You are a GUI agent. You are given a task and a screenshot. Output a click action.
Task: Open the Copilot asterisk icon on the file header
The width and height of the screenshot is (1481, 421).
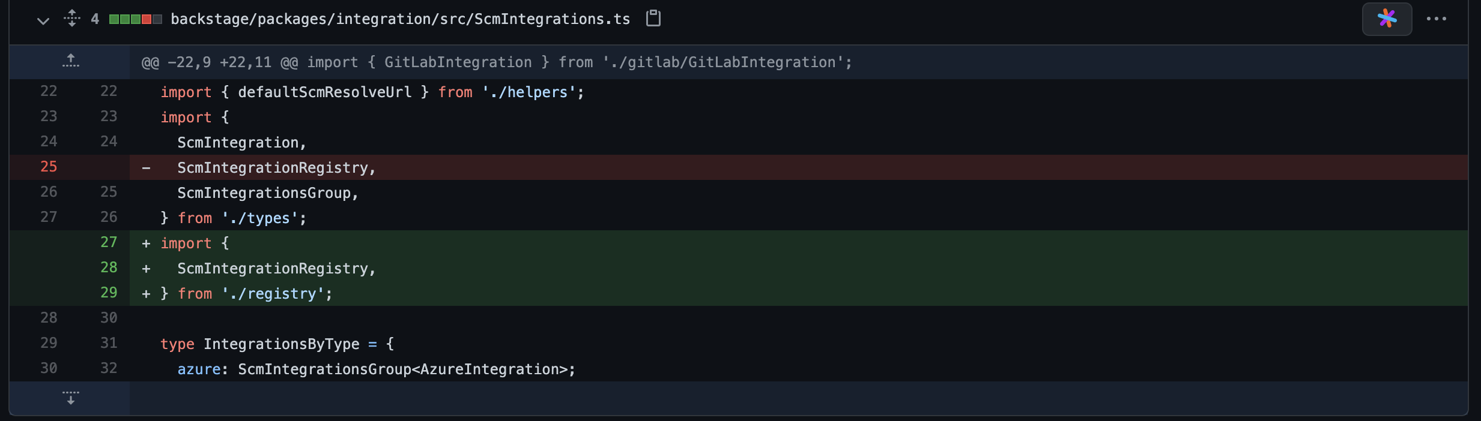(1387, 19)
